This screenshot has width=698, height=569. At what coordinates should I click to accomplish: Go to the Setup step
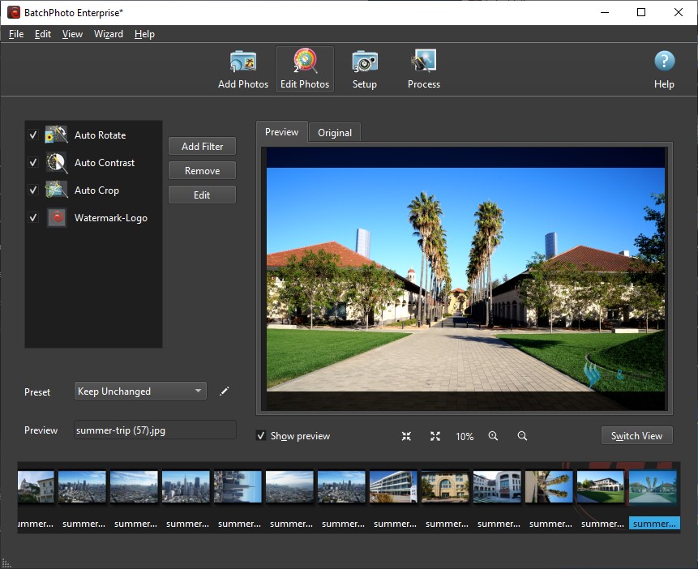tap(364, 70)
